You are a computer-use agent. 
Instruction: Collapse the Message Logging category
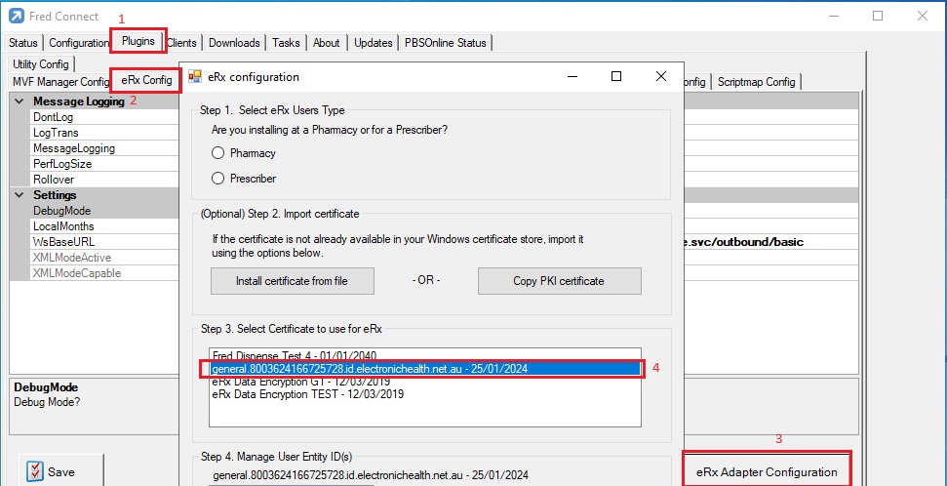tap(20, 101)
